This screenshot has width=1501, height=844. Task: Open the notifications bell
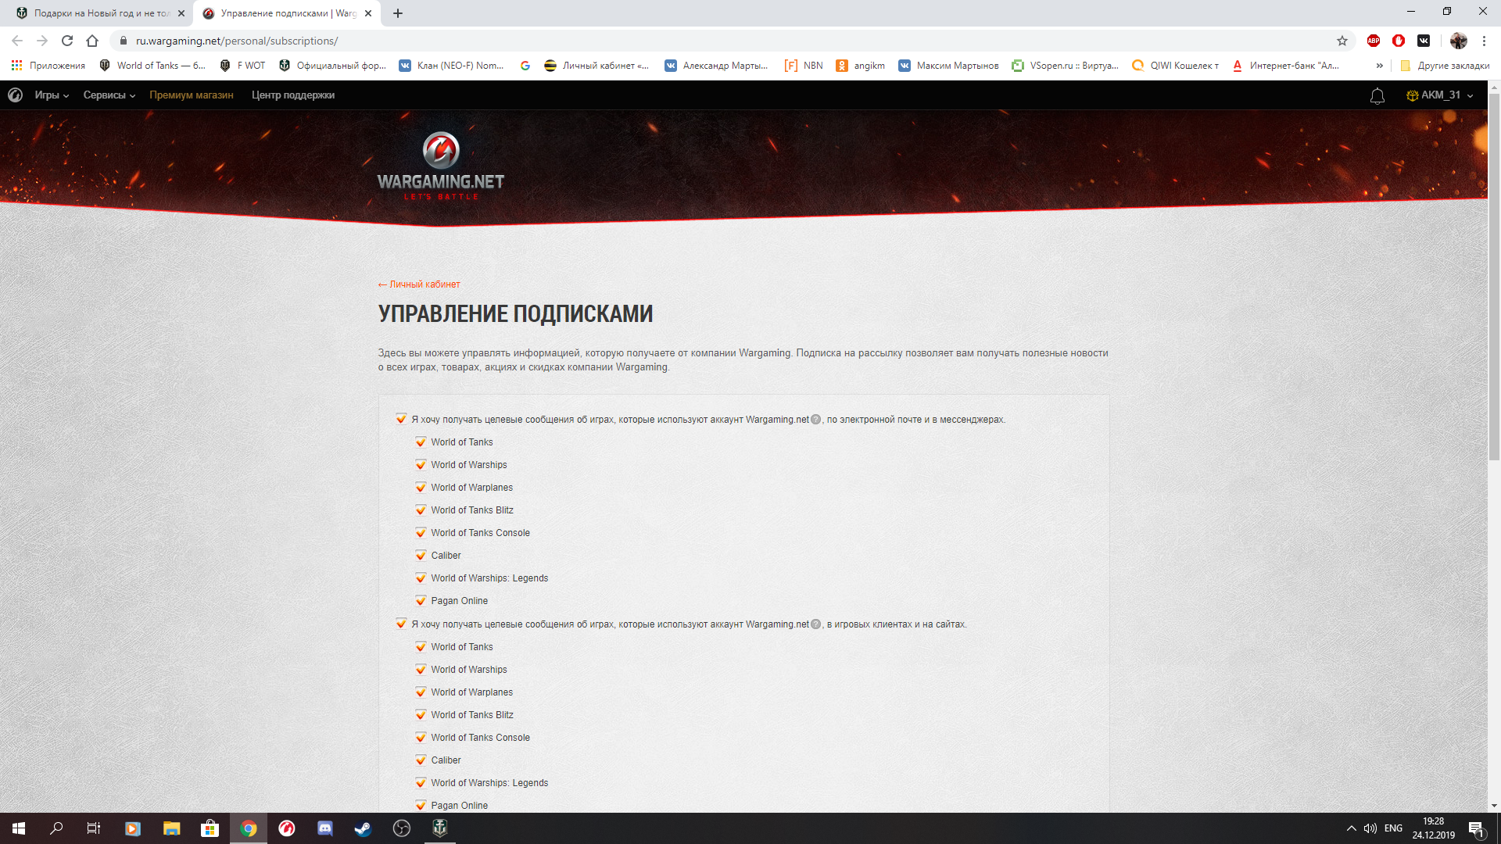pos(1377,96)
